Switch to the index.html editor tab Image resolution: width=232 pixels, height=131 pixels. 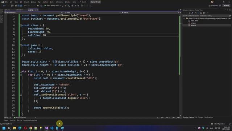coord(19,10)
